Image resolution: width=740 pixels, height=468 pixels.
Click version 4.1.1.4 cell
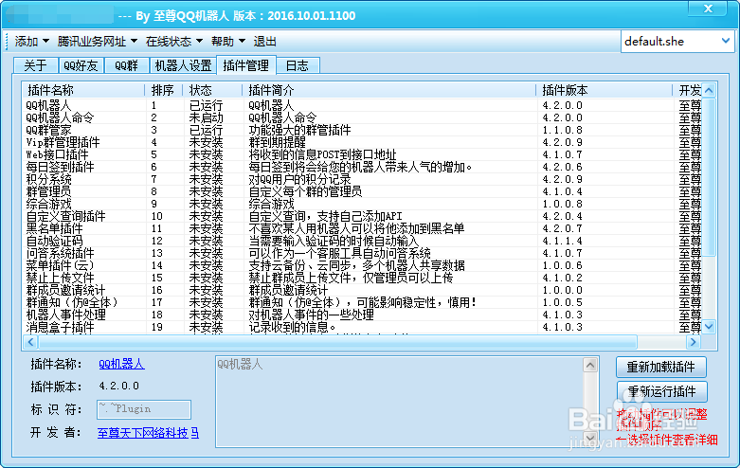(562, 241)
